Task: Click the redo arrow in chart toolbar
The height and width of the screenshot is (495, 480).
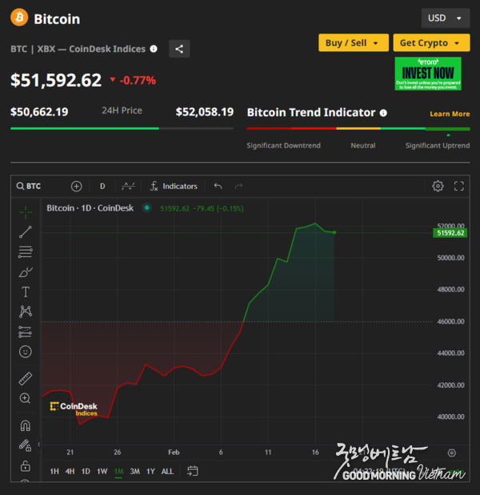Action: (x=238, y=187)
